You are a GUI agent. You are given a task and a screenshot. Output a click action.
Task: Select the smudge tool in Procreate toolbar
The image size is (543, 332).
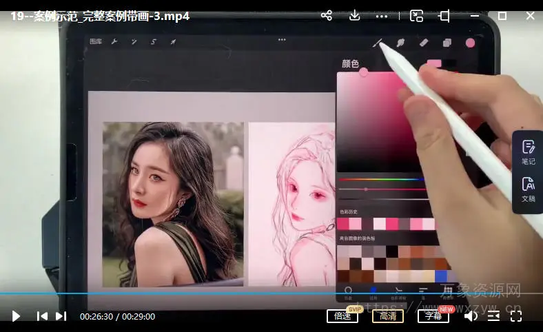click(400, 43)
